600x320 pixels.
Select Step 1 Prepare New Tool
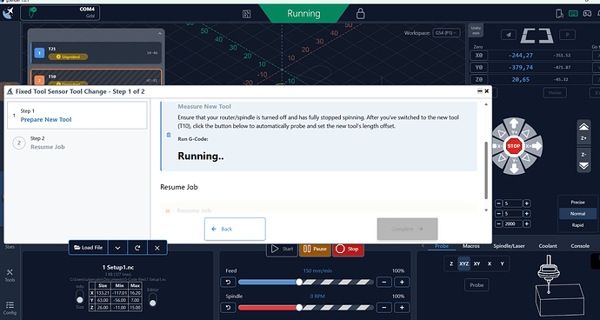click(x=77, y=115)
